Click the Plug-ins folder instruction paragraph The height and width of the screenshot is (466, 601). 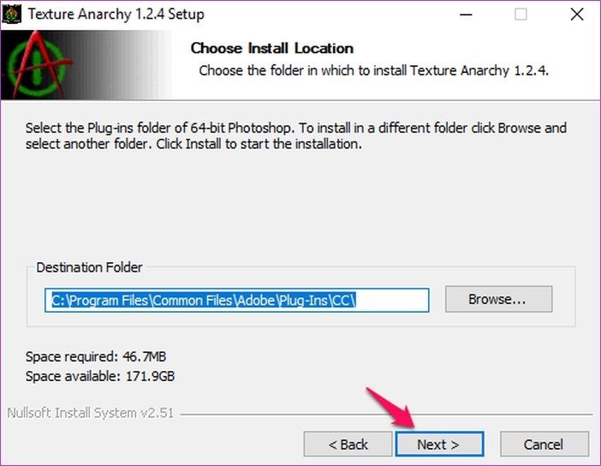(x=296, y=135)
